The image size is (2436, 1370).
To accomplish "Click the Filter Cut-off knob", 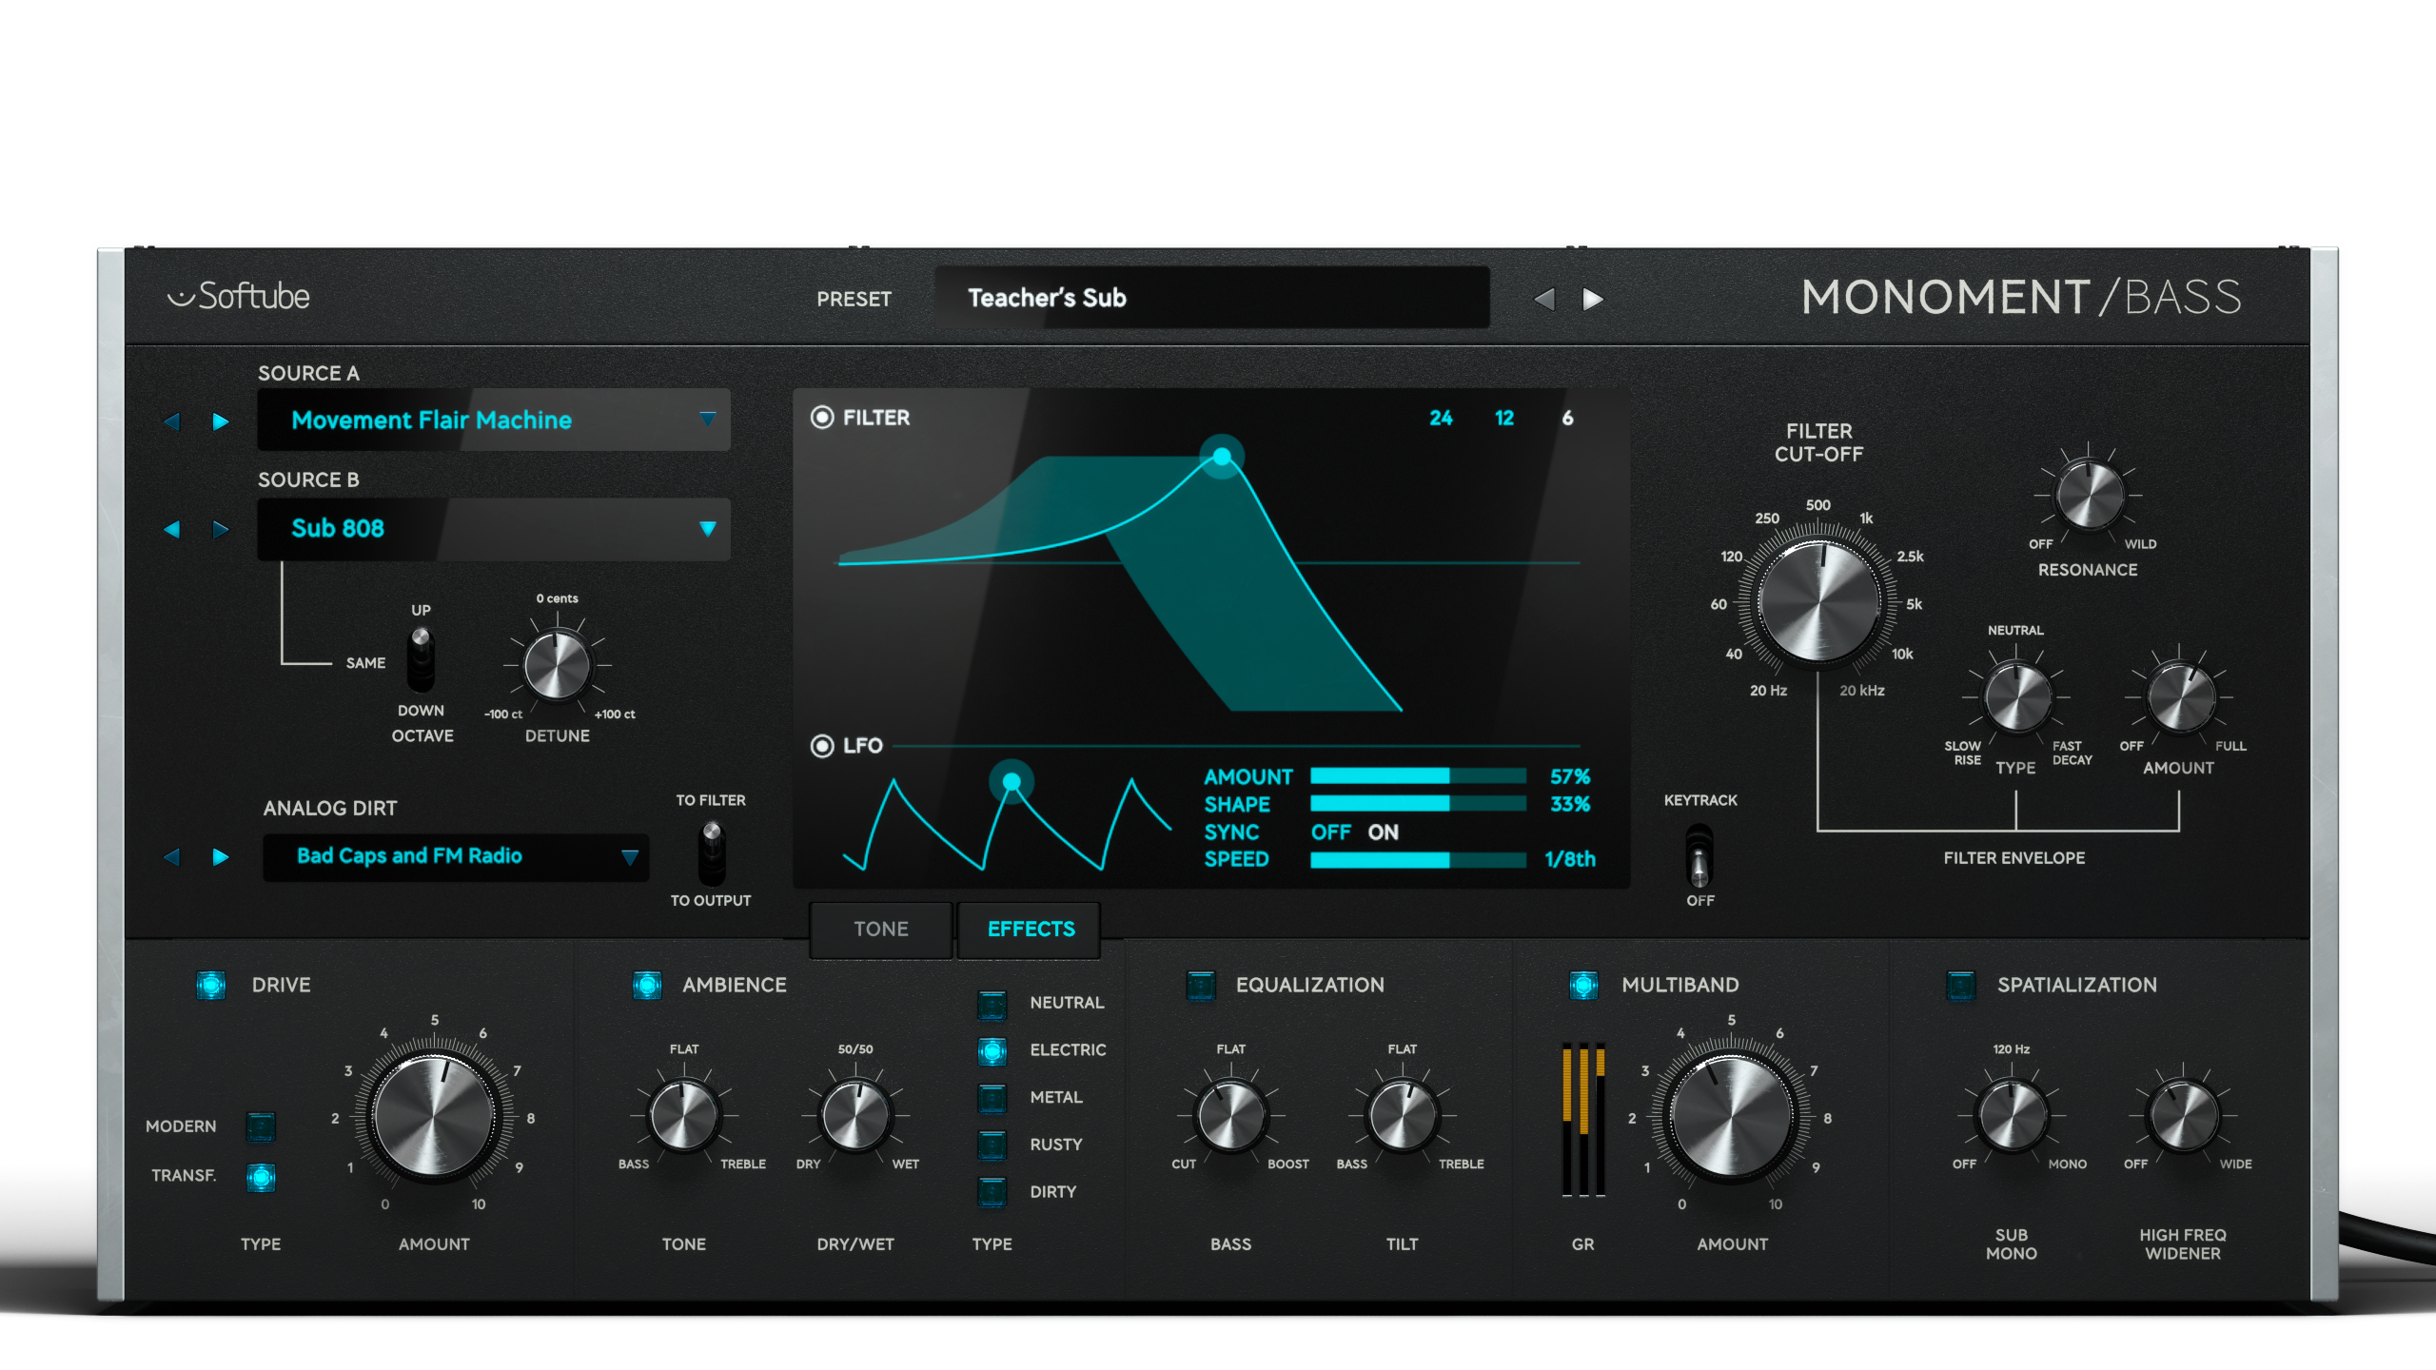I will [1818, 601].
